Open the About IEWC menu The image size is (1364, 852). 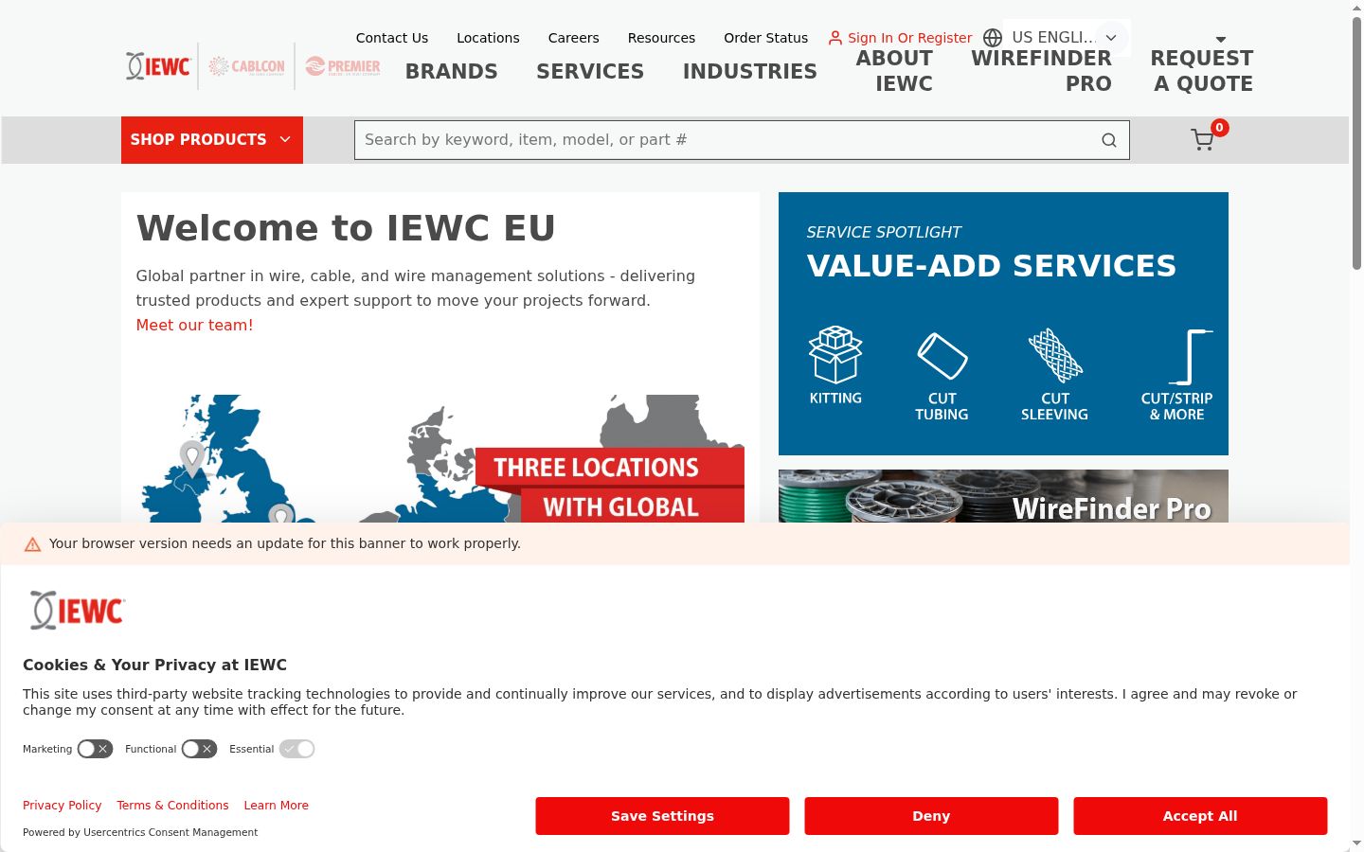tap(895, 71)
